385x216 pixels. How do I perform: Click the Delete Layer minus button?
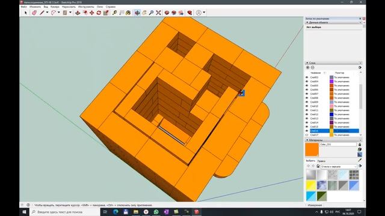tap(313, 68)
